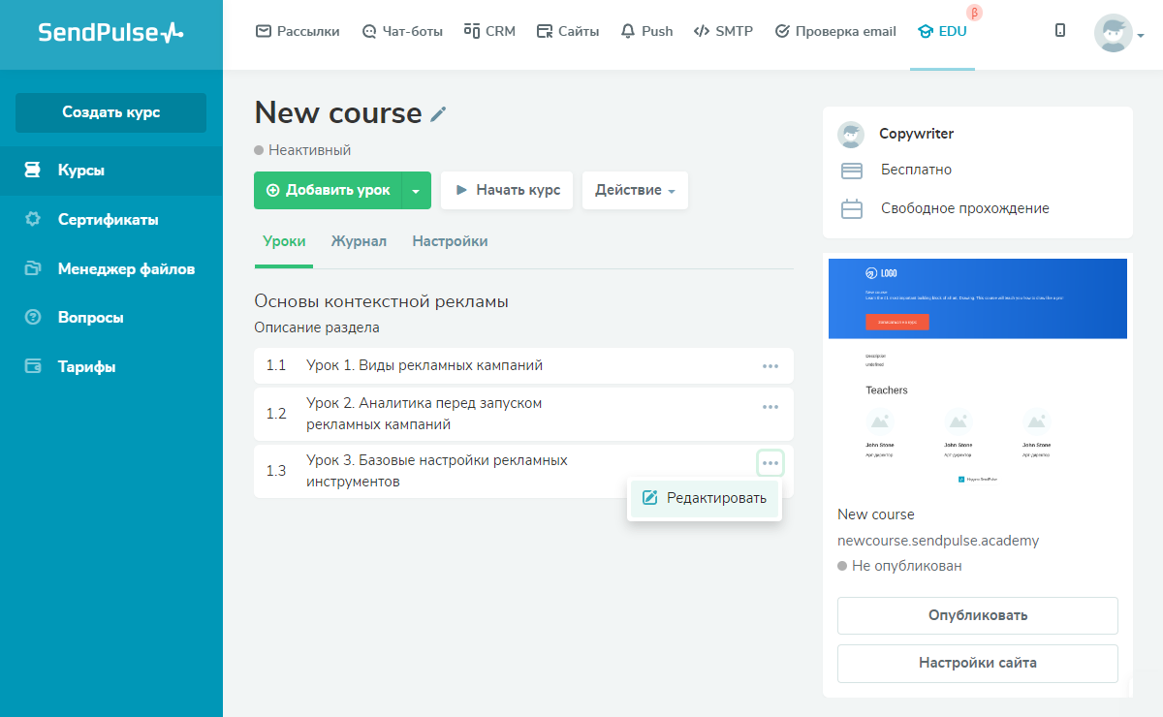The image size is (1163, 717).
Task: Go to Вопросы in the sidebar
Action: [90, 317]
